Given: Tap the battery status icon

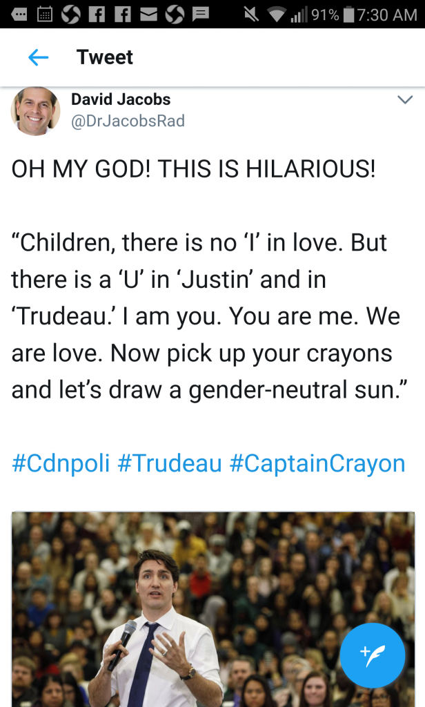Looking at the screenshot, I should (x=348, y=14).
